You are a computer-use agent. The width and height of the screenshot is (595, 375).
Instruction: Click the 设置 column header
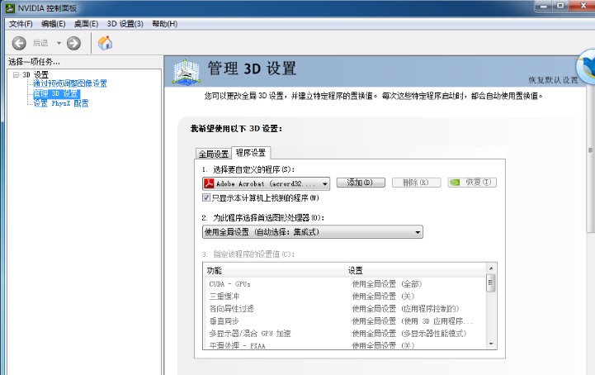click(x=415, y=271)
